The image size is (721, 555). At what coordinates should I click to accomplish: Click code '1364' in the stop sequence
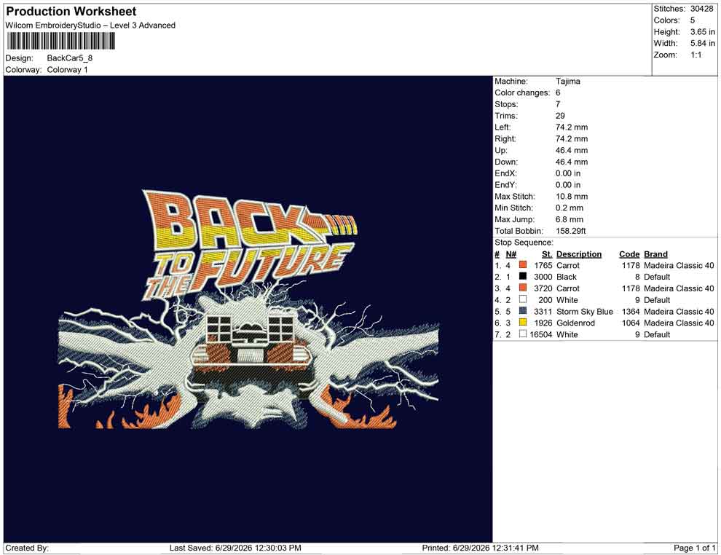(x=631, y=311)
